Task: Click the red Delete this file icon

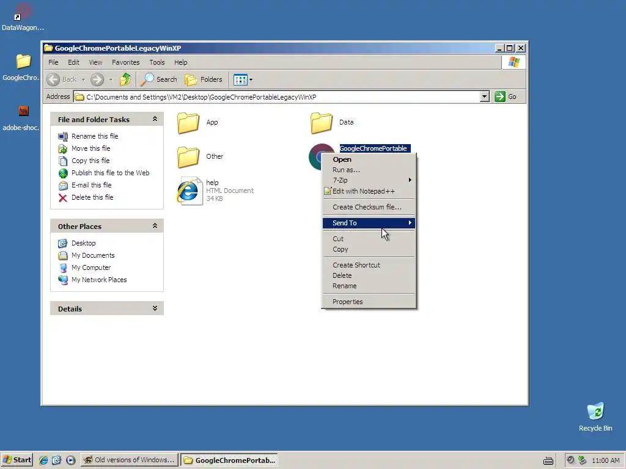Action: point(63,198)
